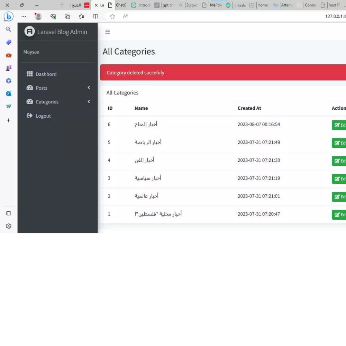Open Bing Copilot from the Edge sidebar

8,16
